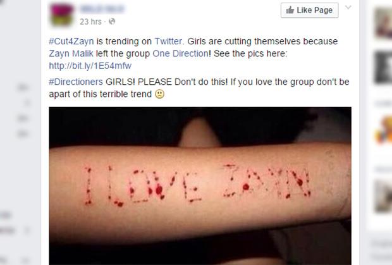
Task: Open the posted arm photo
Action: click(x=200, y=186)
